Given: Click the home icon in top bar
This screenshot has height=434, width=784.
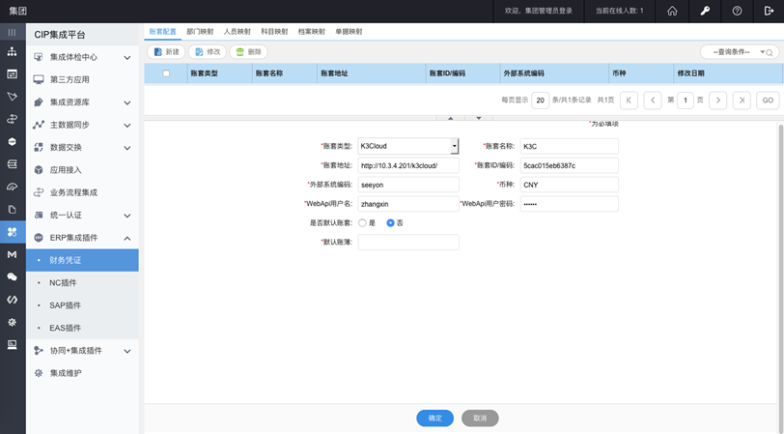Looking at the screenshot, I should click(x=673, y=11).
